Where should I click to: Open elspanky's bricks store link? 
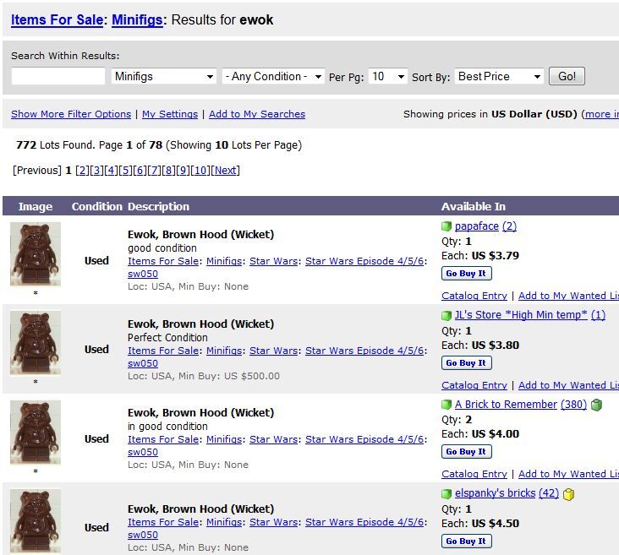pyautogui.click(x=495, y=493)
